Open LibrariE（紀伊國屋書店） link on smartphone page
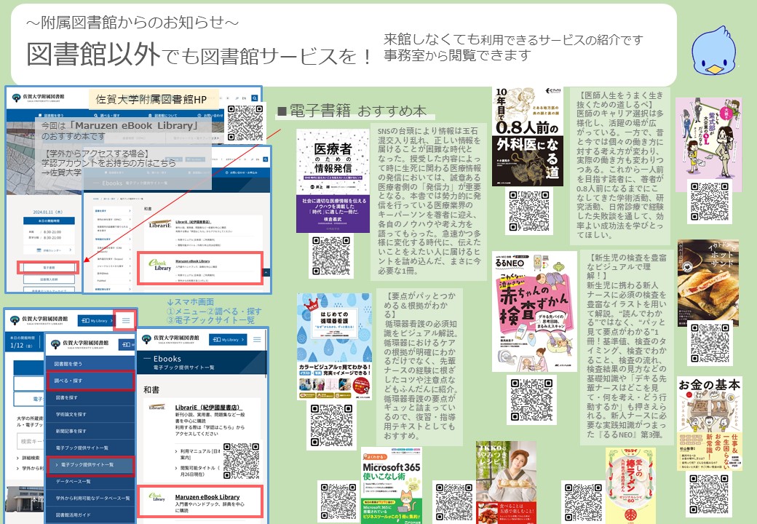This screenshot has height=524, width=757. [x=207, y=408]
